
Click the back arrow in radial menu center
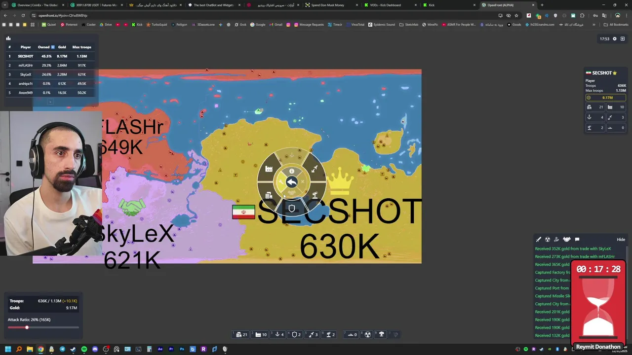pyautogui.click(x=292, y=183)
